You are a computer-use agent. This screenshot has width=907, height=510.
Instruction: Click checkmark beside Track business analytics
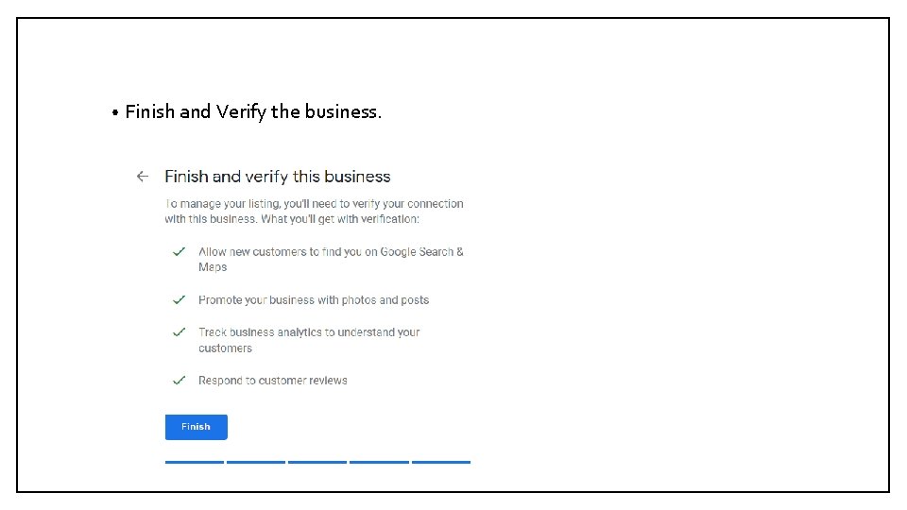coord(179,332)
